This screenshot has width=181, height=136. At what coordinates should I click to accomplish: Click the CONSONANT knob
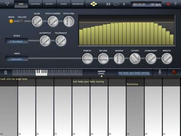tap(151, 59)
